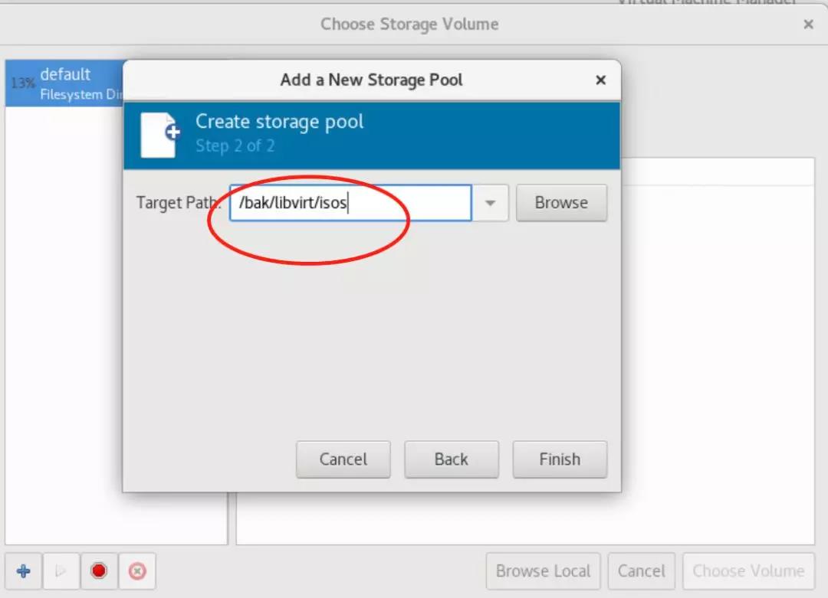Go Back to the previous step
This screenshot has height=598, width=828.
(452, 459)
